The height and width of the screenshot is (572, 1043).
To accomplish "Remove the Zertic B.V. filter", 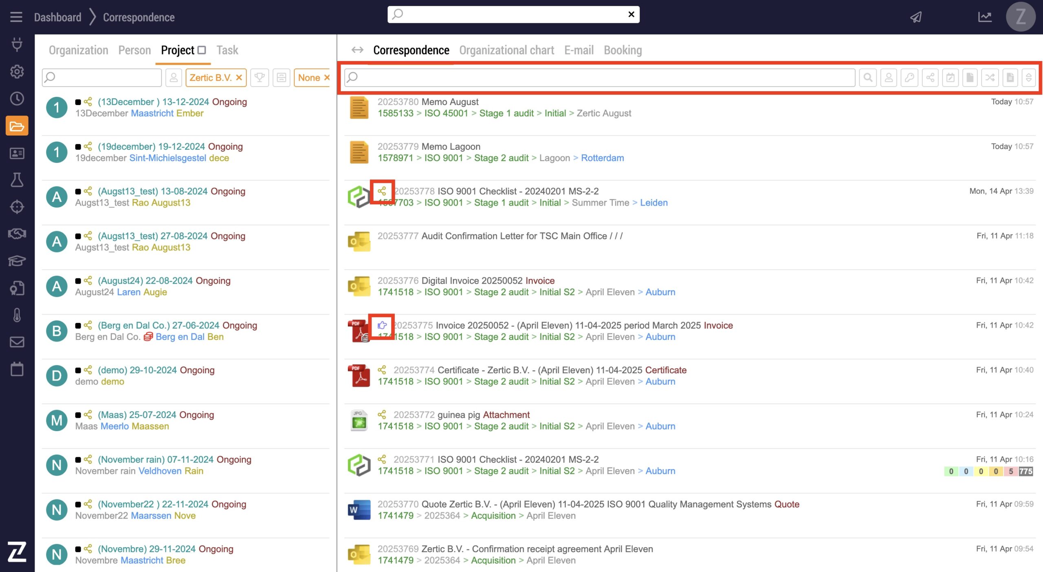I will [239, 77].
